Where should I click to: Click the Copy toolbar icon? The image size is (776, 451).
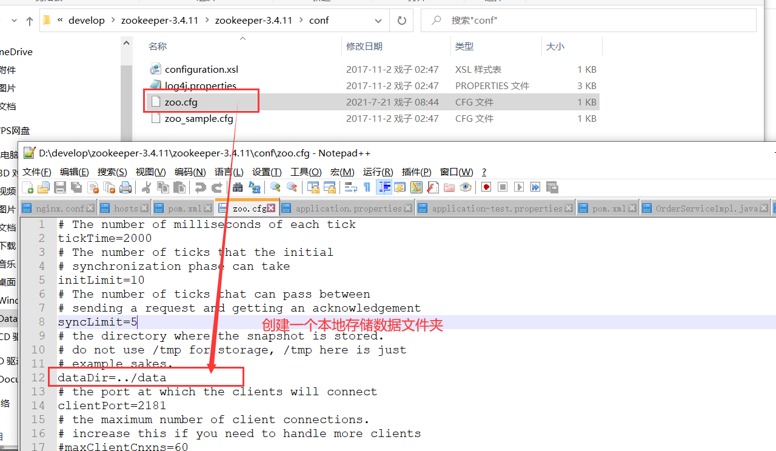162,187
